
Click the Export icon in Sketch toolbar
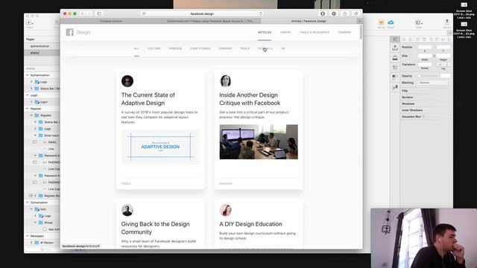447,22
